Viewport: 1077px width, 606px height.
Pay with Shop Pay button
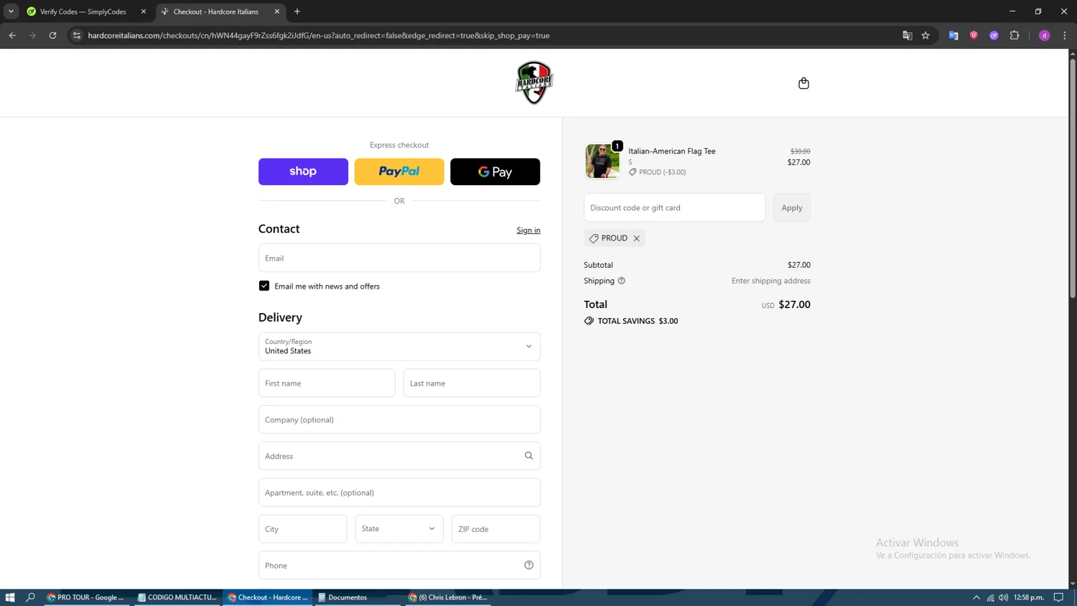tap(303, 172)
